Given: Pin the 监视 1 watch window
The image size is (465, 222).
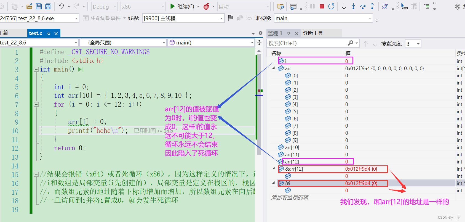Looking at the screenshot, I should pos(288,33).
